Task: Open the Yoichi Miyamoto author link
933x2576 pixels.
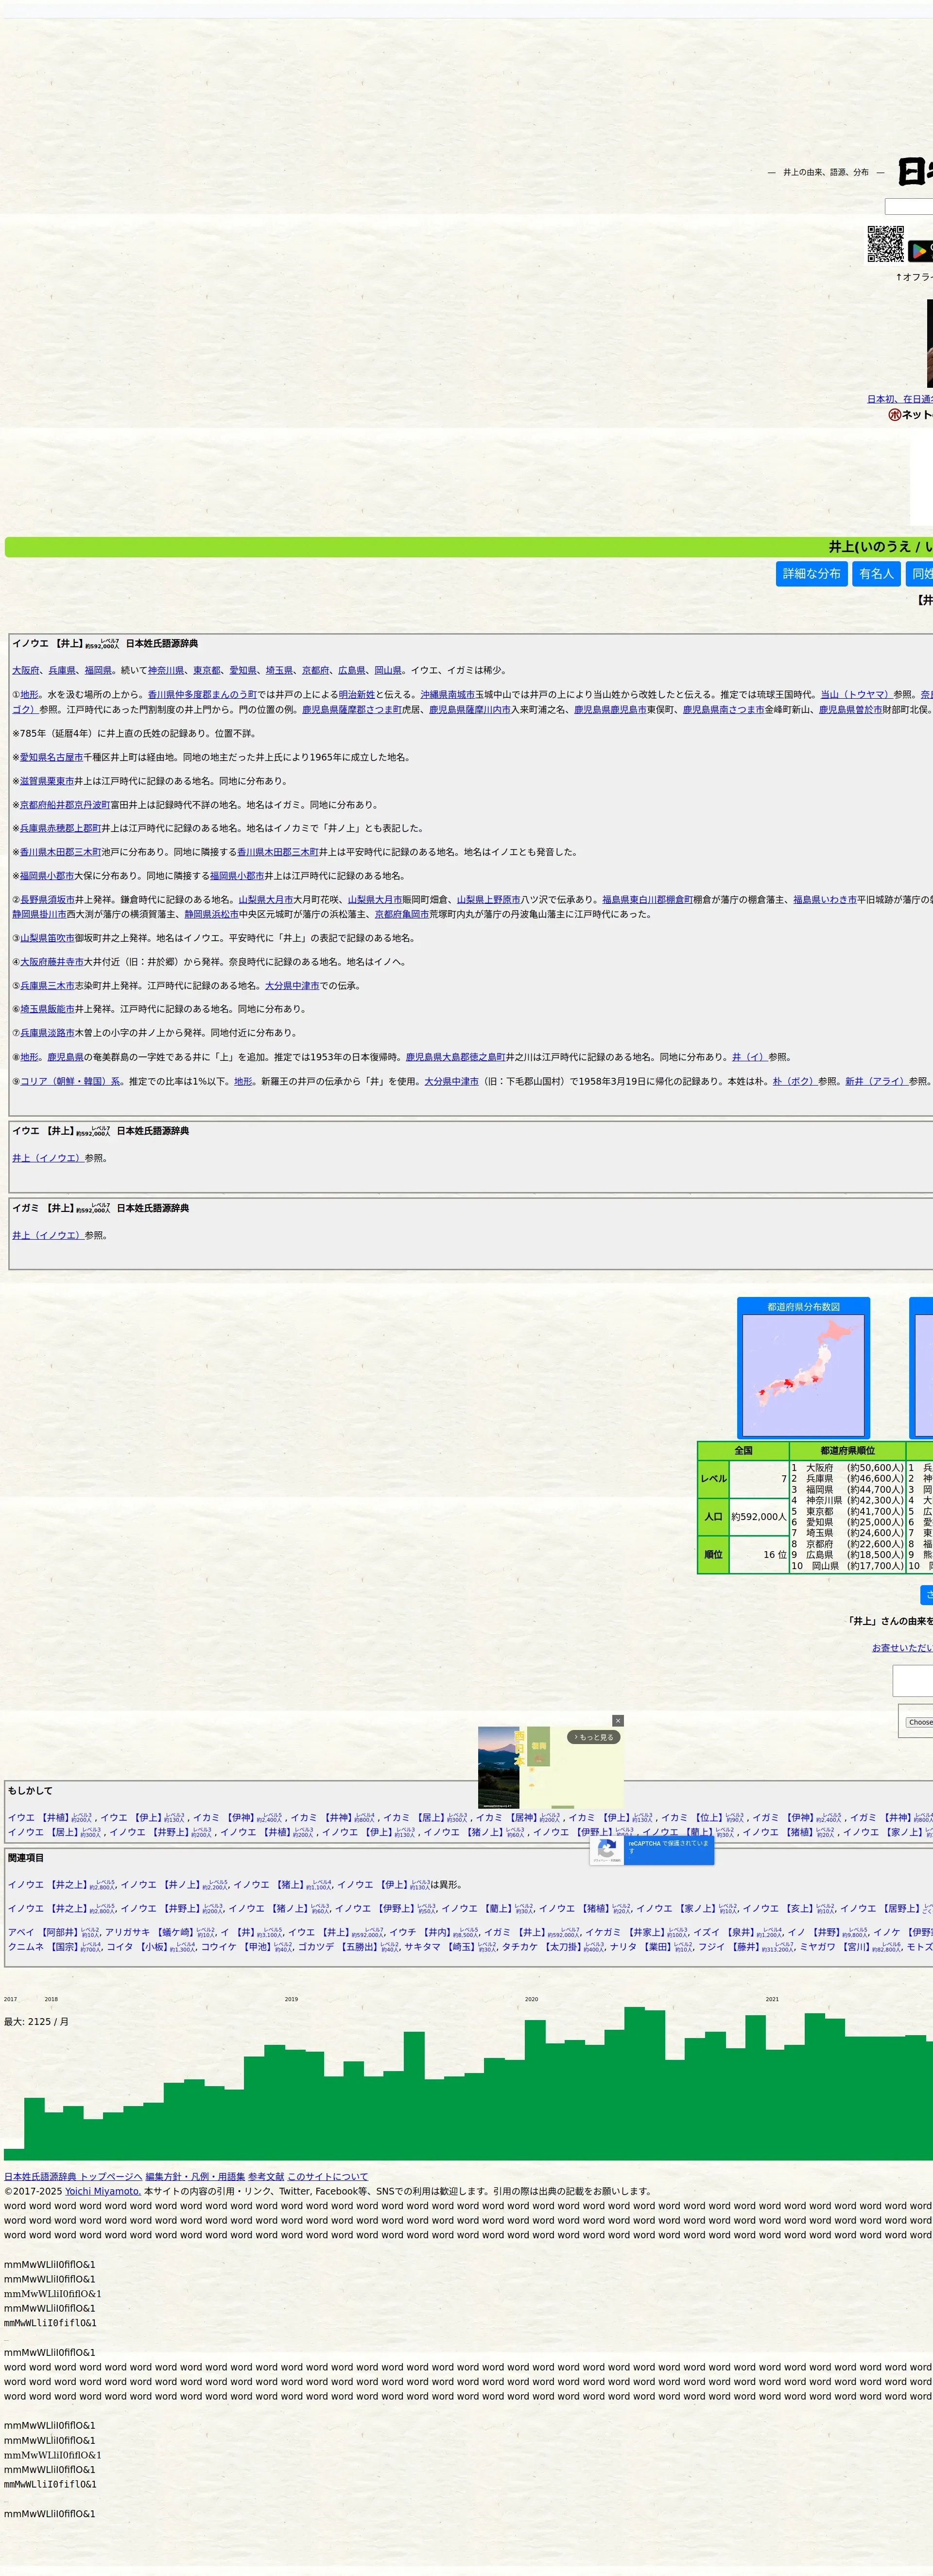Action: (x=103, y=2191)
